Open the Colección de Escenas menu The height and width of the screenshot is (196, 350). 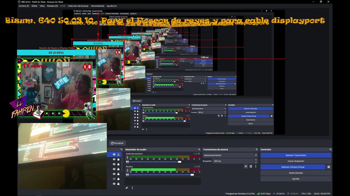tap(78, 6)
